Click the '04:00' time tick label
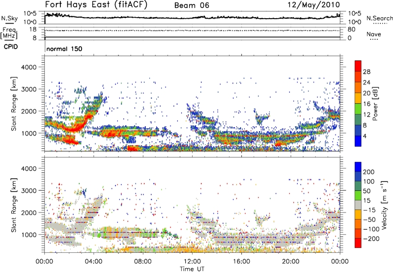 93,262
